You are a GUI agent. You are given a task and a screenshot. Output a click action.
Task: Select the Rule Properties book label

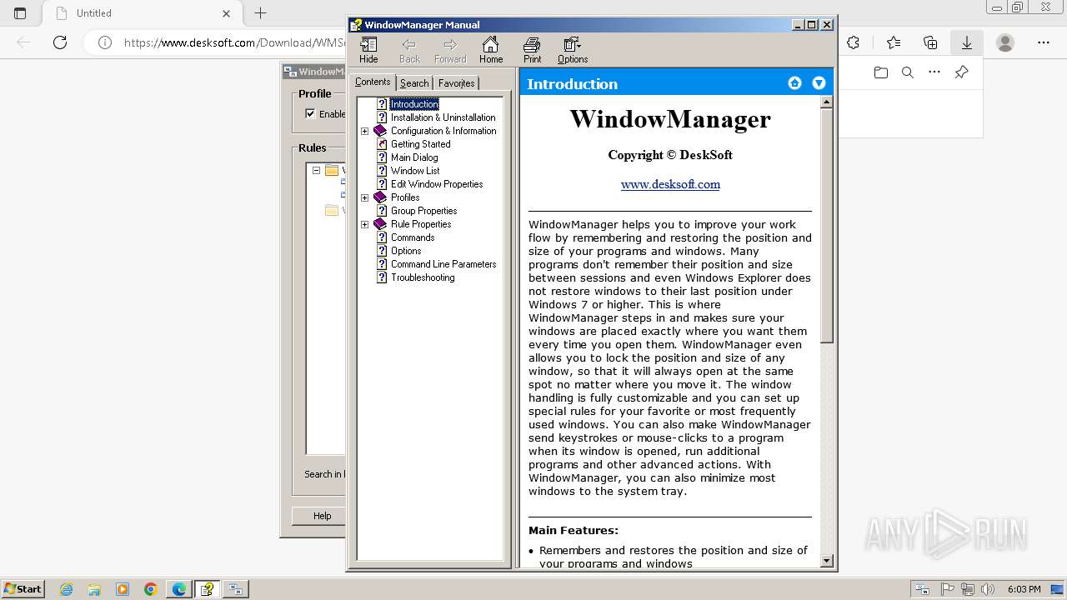(x=421, y=224)
